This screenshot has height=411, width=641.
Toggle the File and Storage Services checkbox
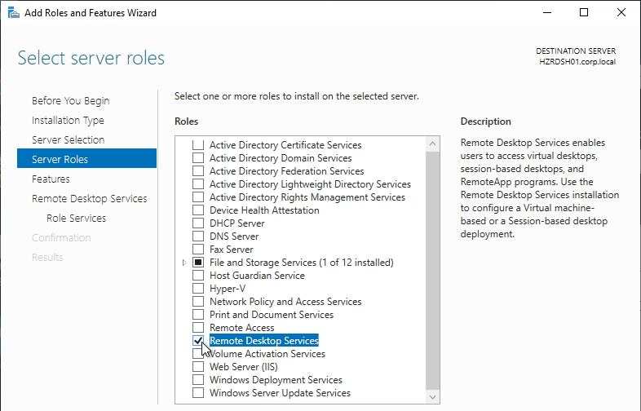tap(198, 262)
